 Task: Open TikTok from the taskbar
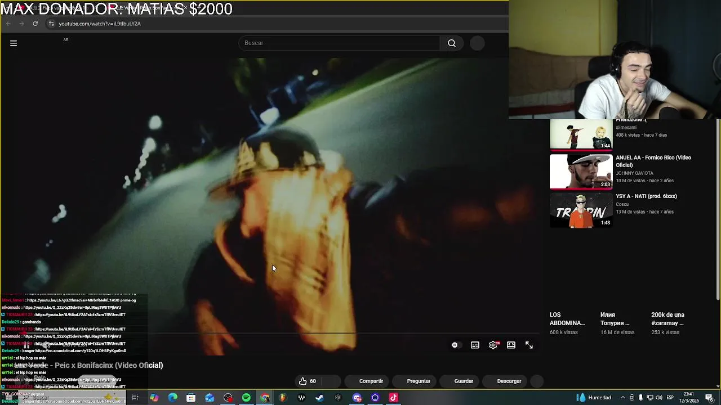click(393, 398)
